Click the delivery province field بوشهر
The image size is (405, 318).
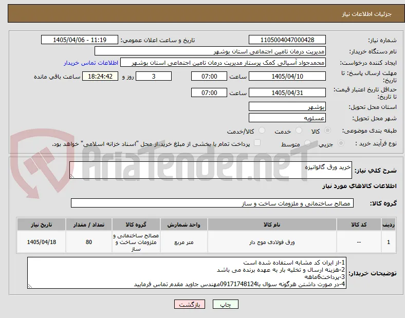click(x=287, y=107)
